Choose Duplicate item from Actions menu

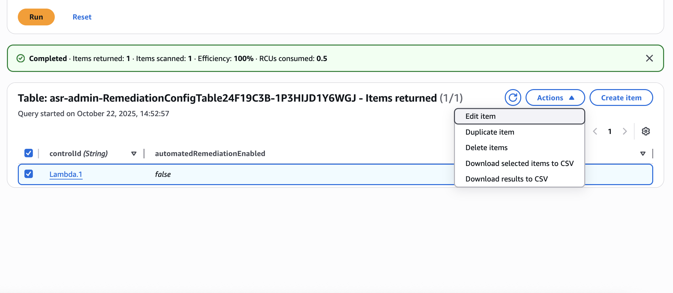point(490,132)
